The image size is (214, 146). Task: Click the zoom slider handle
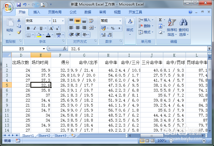[187, 141]
